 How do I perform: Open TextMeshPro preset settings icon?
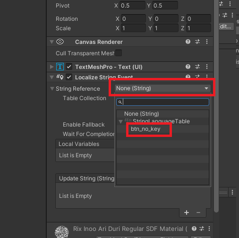pos(197,67)
